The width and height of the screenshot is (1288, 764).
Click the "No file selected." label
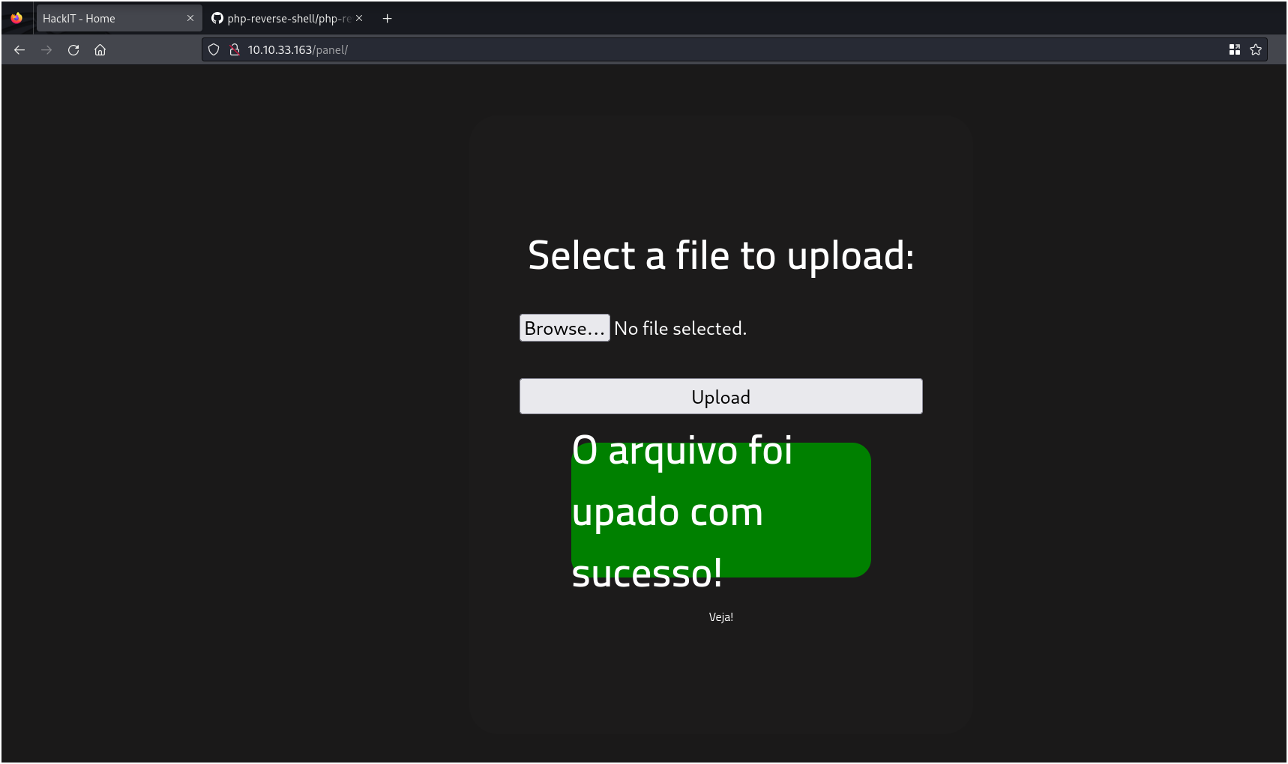coord(680,329)
